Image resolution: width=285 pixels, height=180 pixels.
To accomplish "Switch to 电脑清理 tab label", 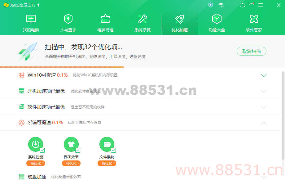I will point(105,30).
